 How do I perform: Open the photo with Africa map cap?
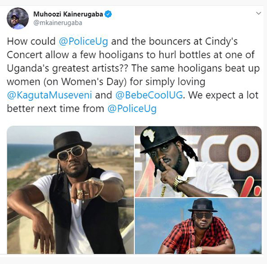(x=198, y=162)
